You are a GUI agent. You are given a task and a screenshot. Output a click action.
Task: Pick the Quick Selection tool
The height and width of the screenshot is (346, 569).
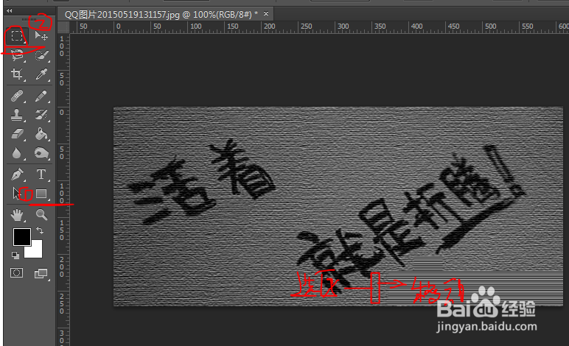tap(41, 55)
